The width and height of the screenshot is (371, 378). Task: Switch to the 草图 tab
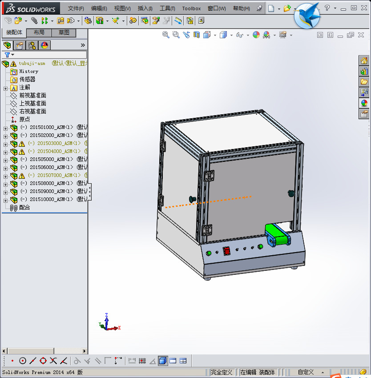(64, 32)
